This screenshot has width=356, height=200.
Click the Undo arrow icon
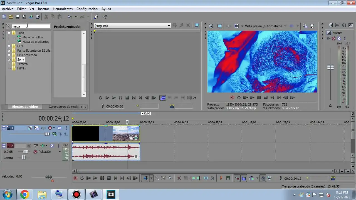[70, 17]
